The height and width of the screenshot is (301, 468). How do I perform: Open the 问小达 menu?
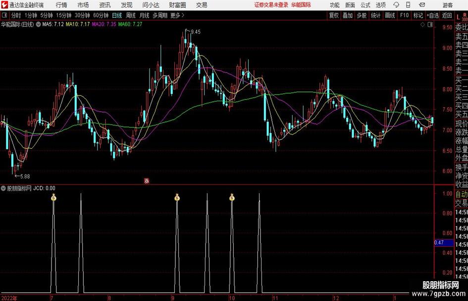pos(151,5)
